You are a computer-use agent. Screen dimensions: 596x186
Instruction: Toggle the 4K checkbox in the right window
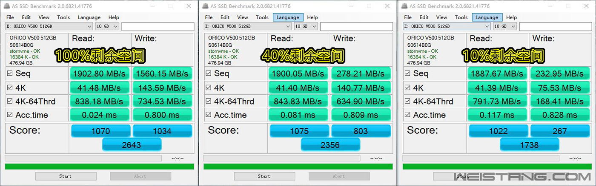pos(407,88)
